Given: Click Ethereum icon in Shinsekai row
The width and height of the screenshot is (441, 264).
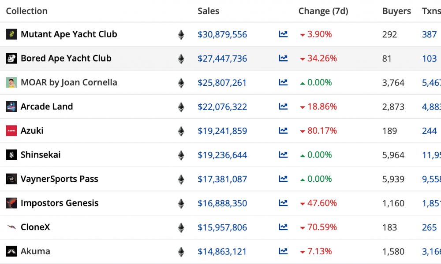Looking at the screenshot, I should pos(181,155).
